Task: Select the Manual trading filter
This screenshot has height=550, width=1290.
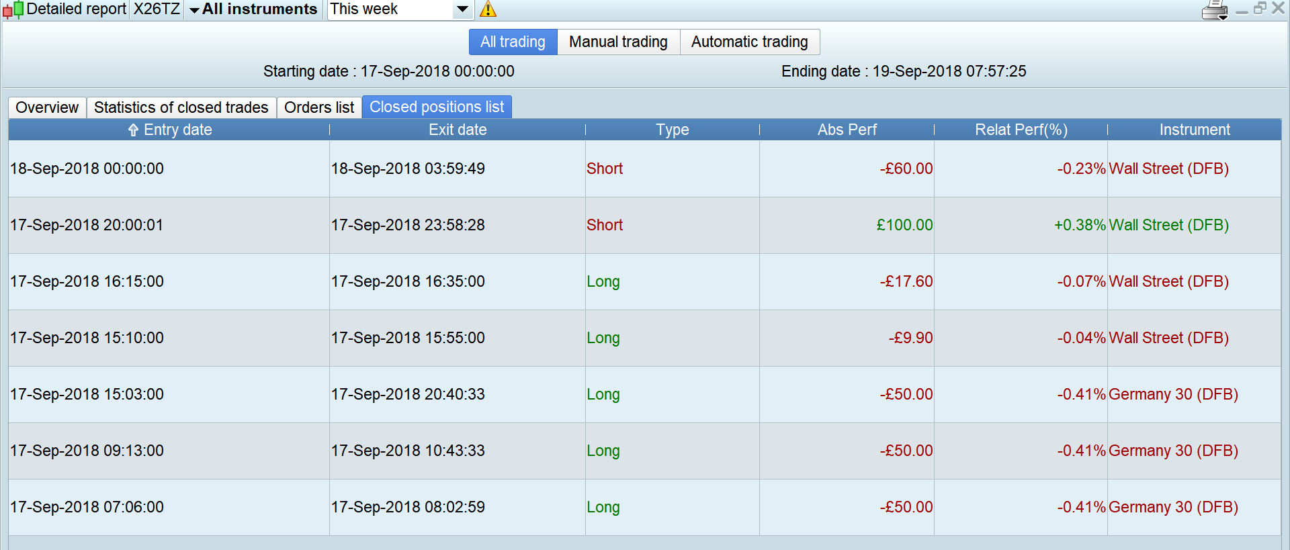Action: pyautogui.click(x=618, y=42)
